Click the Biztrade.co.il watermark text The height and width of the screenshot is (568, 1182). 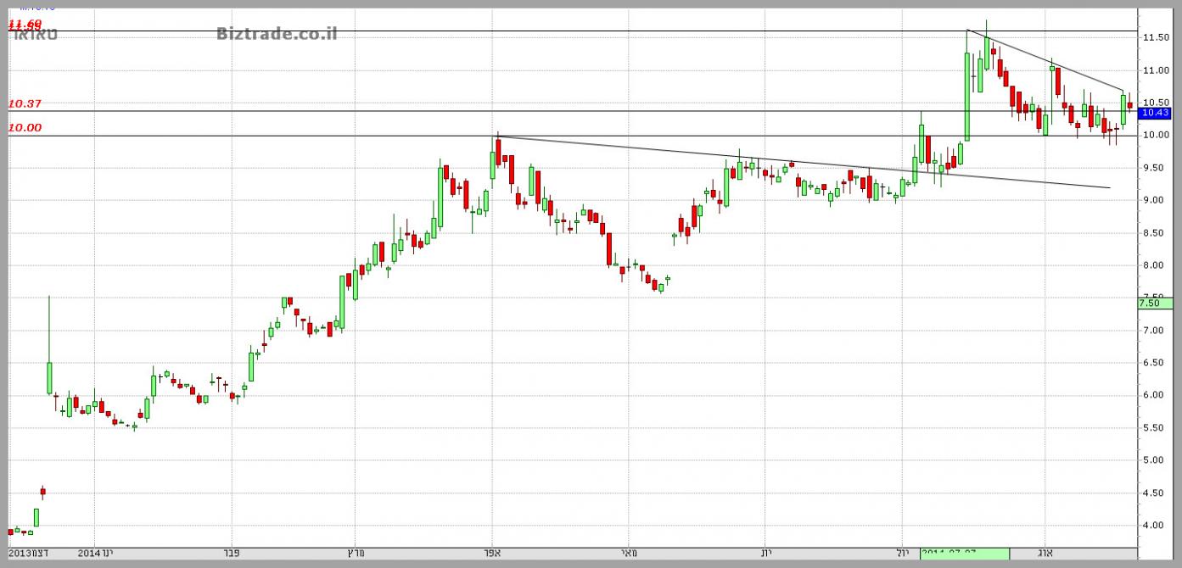pyautogui.click(x=276, y=34)
